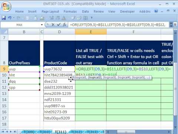Click the ProductCode header cell
Screen dimensions: 178x134
pyautogui.click(x=59, y=53)
